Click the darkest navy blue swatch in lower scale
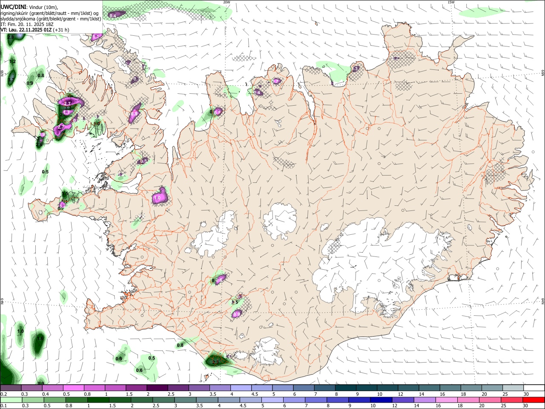545x409 pixels. (x=380, y=400)
